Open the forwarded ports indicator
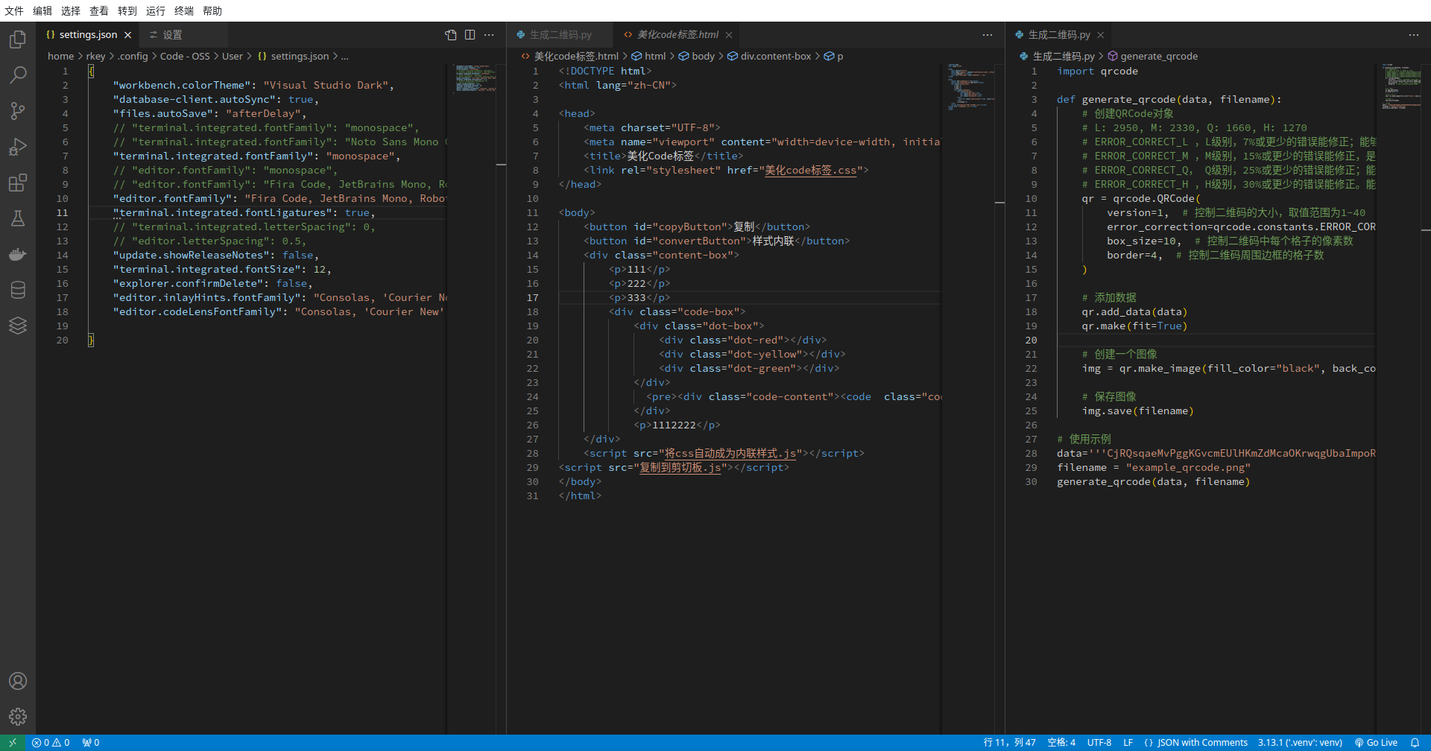1431x751 pixels. pos(91,743)
